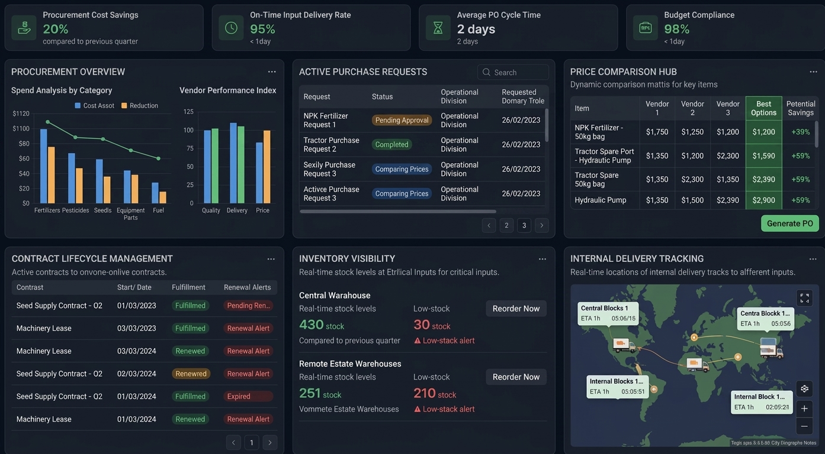Click the truck icon over Africa

(x=698, y=365)
